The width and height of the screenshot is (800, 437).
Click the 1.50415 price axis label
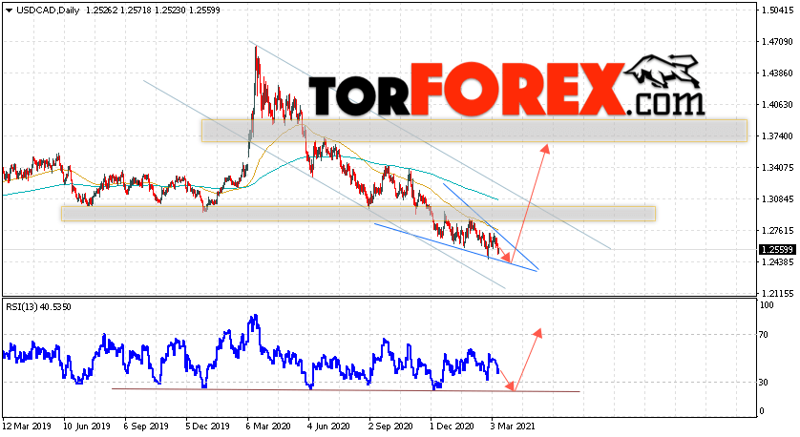point(777,10)
